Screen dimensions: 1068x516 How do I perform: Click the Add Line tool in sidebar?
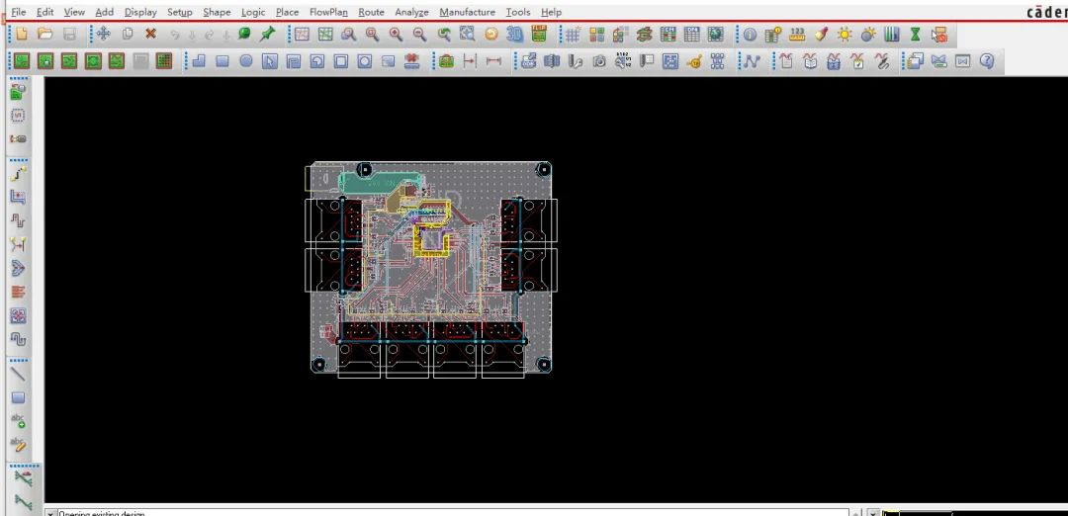click(x=19, y=374)
